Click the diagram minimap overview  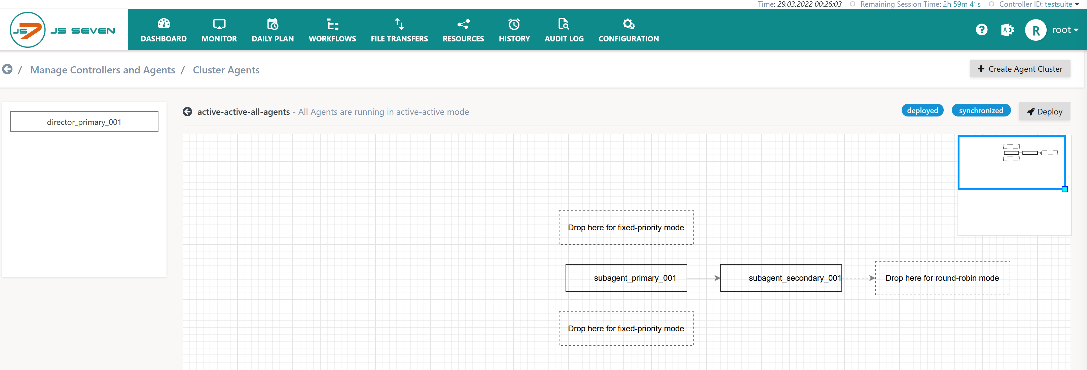1014,185
